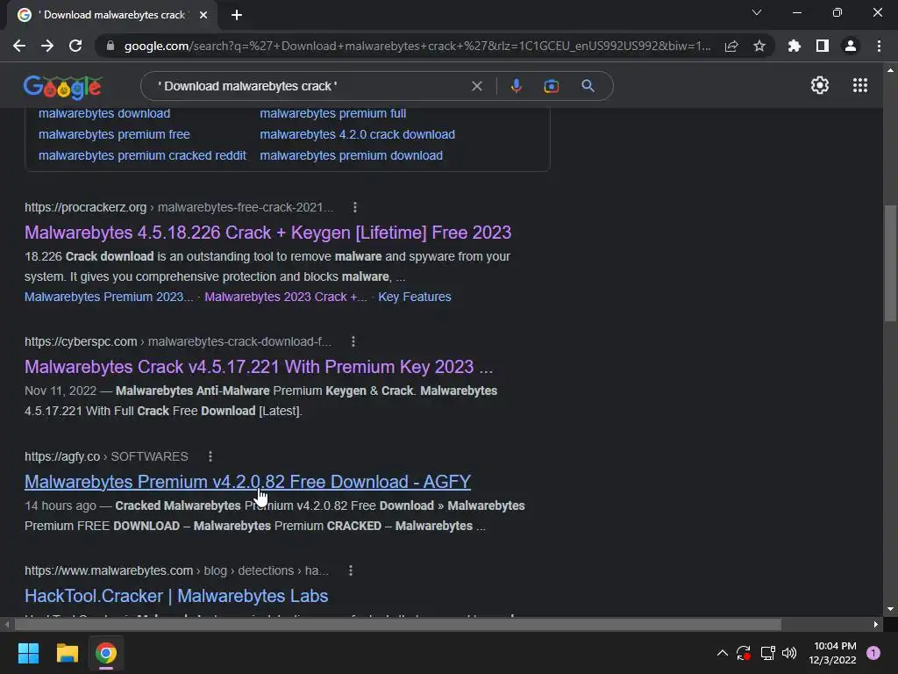Screen dimensions: 898x674
Task: Open the Chrome extensions puzzle icon
Action: pyautogui.click(x=795, y=46)
